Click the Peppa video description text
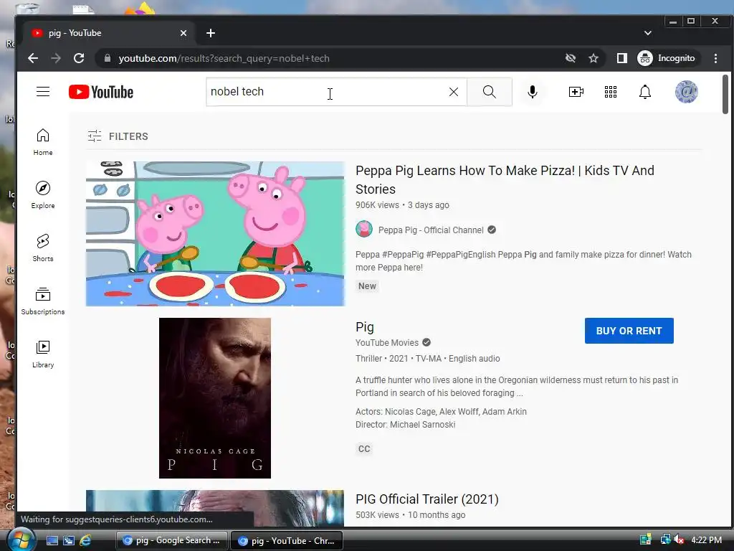 pyautogui.click(x=523, y=261)
